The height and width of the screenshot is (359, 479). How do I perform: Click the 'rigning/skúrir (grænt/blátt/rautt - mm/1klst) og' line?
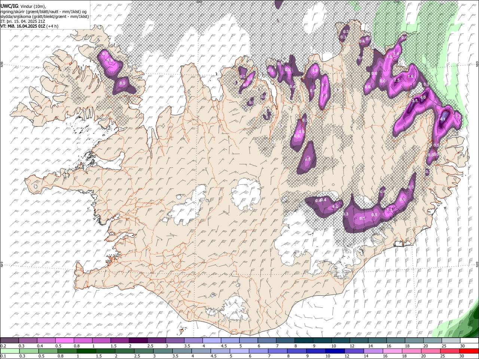[43, 11]
